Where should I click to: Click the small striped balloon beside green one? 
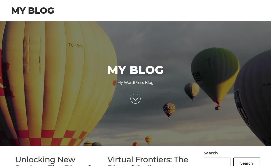pos(192,91)
